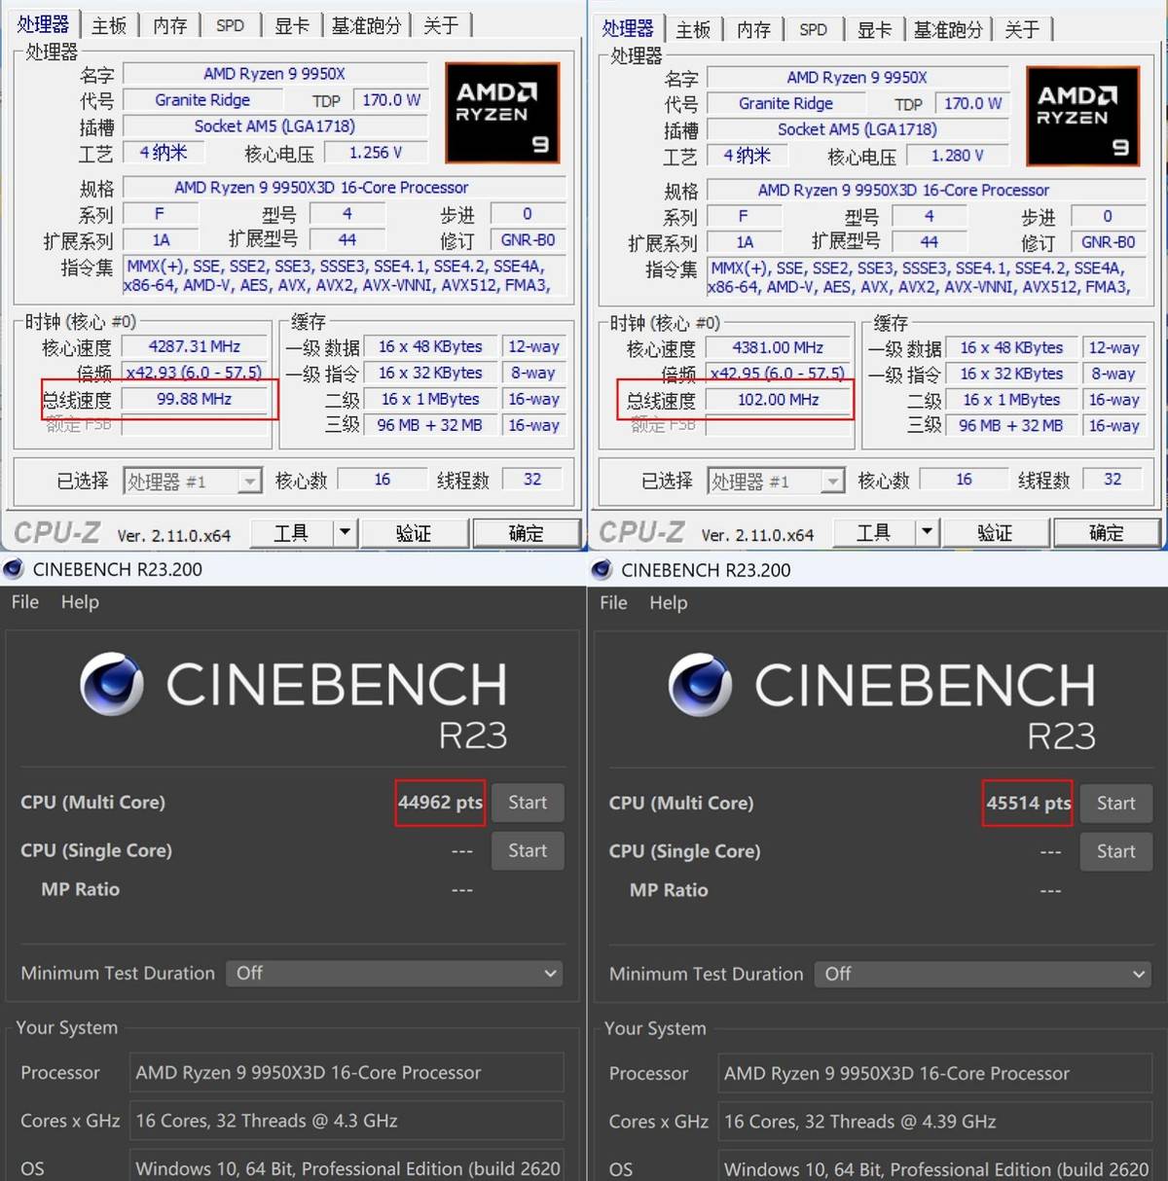This screenshot has height=1181, width=1168.
Task: Start the Single Core test in right Cinebench
Action: point(1115,851)
